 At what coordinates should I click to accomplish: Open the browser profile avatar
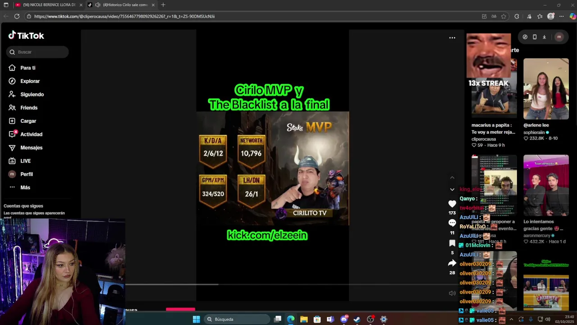550,16
